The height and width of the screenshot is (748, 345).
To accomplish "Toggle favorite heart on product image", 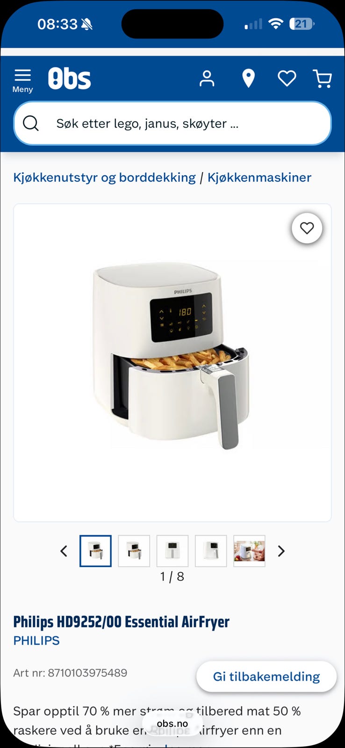I will coord(307,228).
